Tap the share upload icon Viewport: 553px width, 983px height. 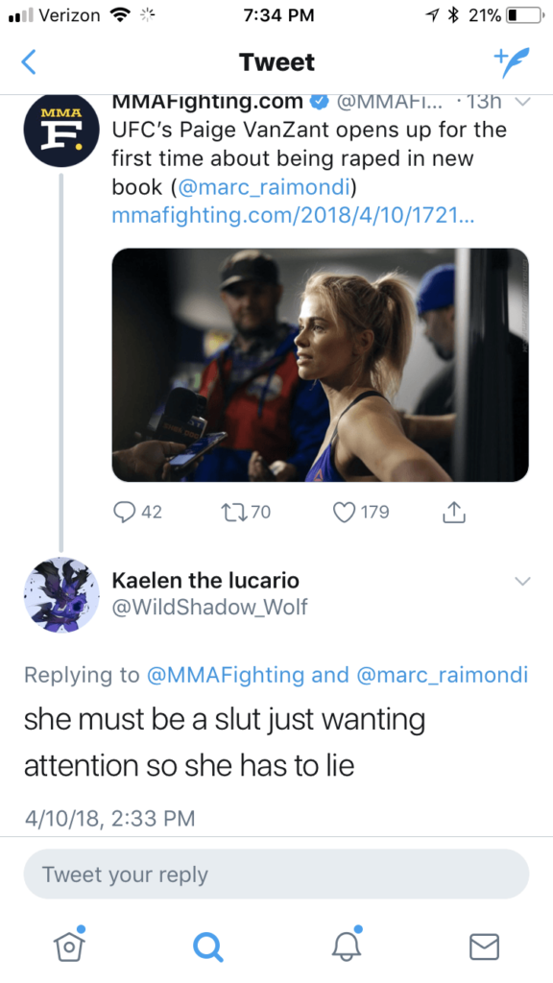pyautogui.click(x=454, y=513)
